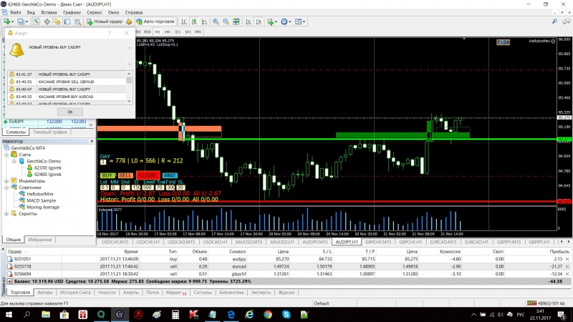Screen dimensions: 573x322
Task: Open MetaEditor via the yellow diamond icon
Action: pos(129,21)
